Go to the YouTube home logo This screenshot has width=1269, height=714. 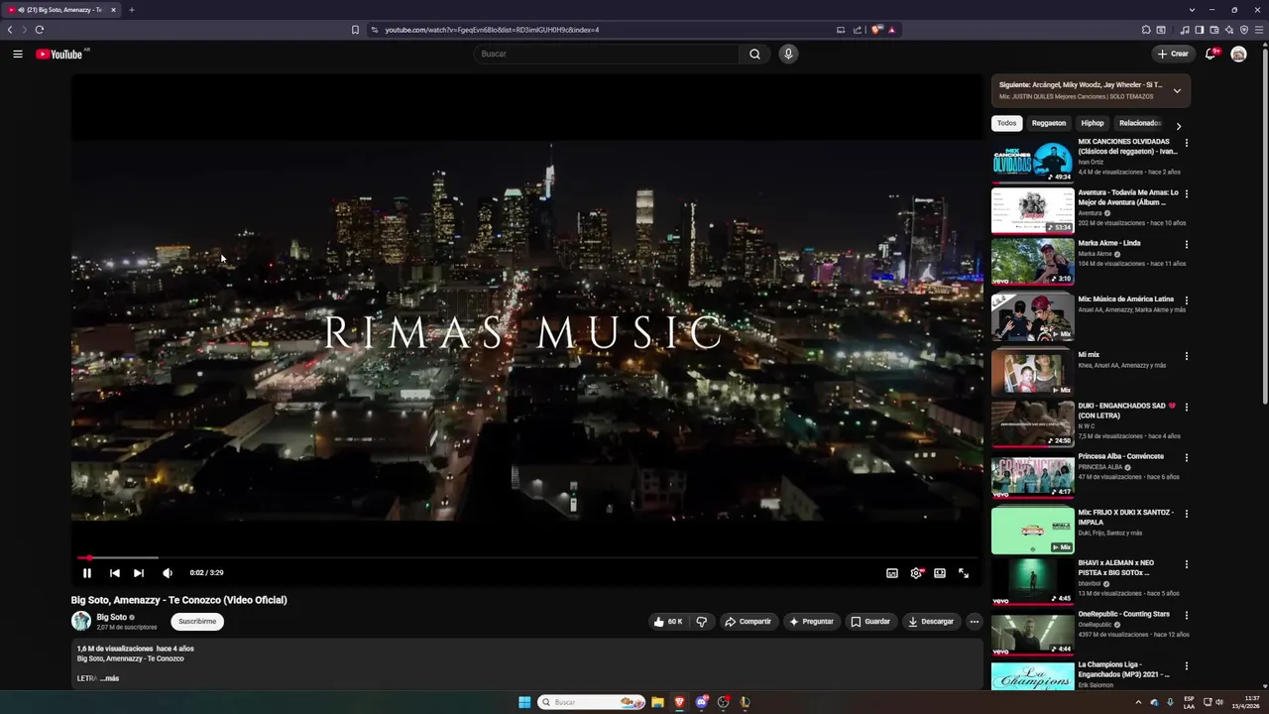[x=59, y=54]
